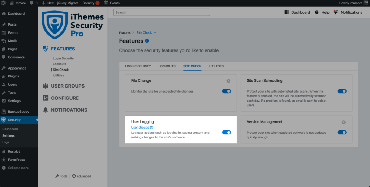The height and width of the screenshot is (187, 370).
Task: Click the File Change card title
Action: click(x=141, y=80)
